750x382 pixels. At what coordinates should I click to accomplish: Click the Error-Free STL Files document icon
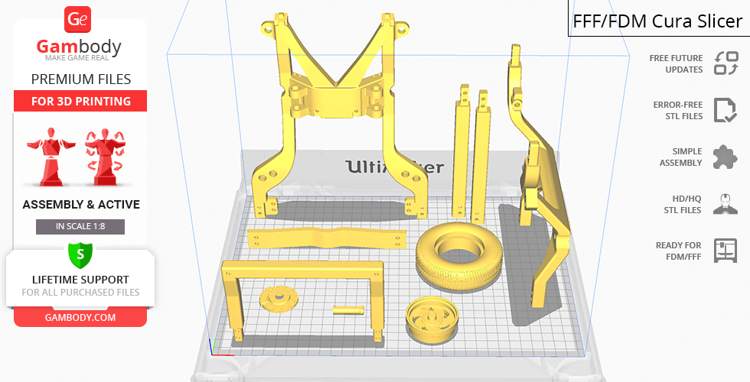pyautogui.click(x=724, y=110)
